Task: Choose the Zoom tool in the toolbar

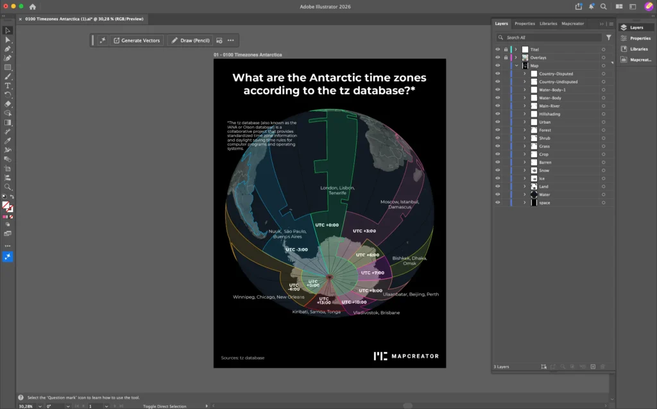Action: coord(8,187)
